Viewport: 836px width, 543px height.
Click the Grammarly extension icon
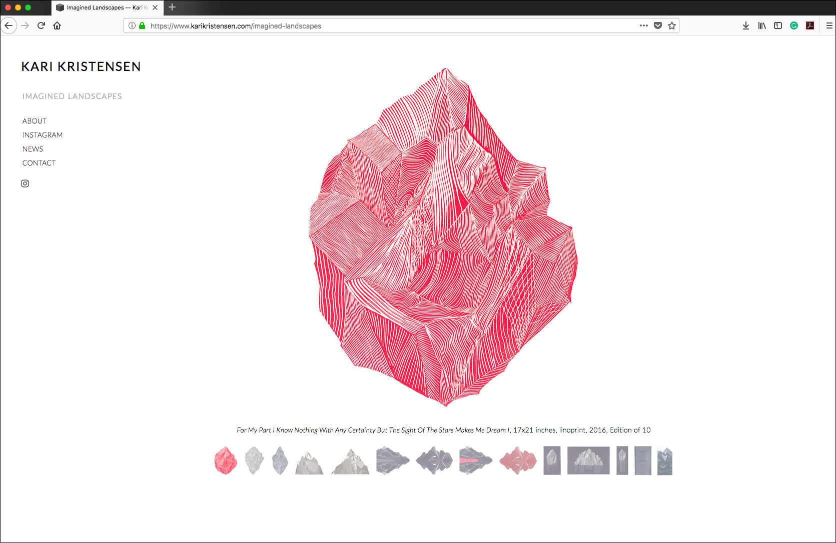coord(793,25)
